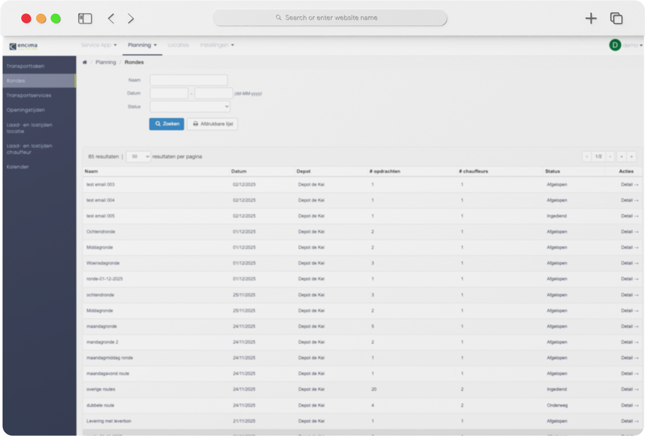Go to the last results page
The image size is (645, 436).
click(x=632, y=157)
